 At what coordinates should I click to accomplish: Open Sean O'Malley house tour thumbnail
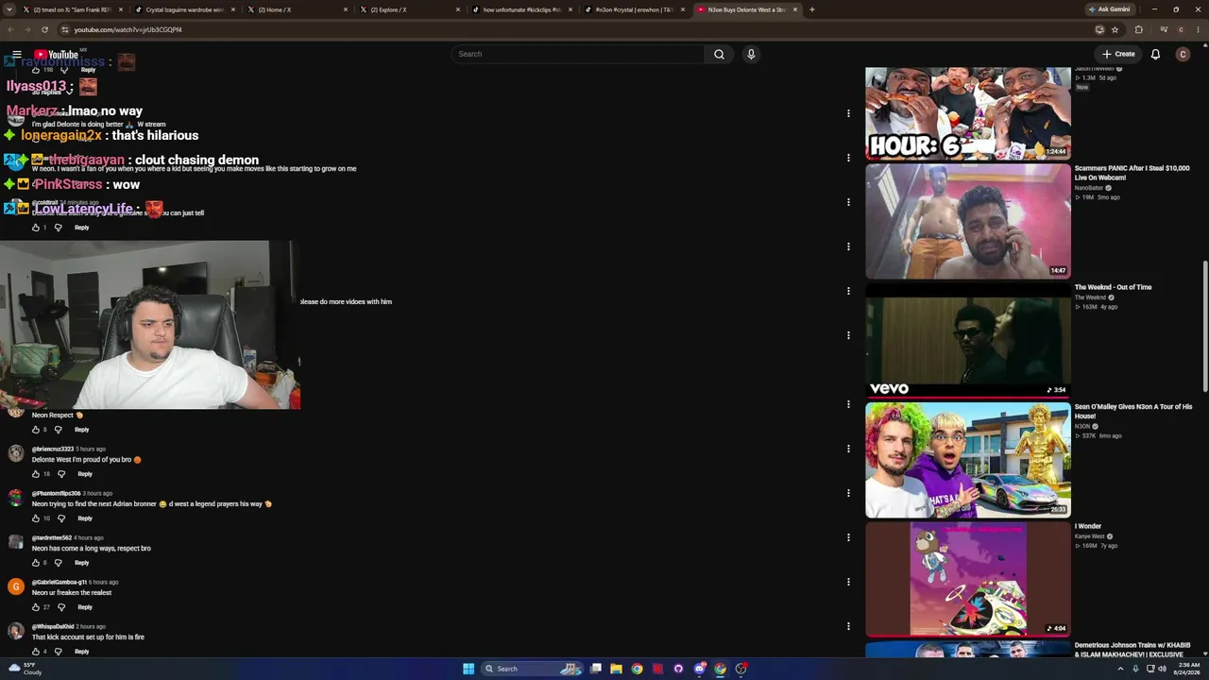[968, 461]
